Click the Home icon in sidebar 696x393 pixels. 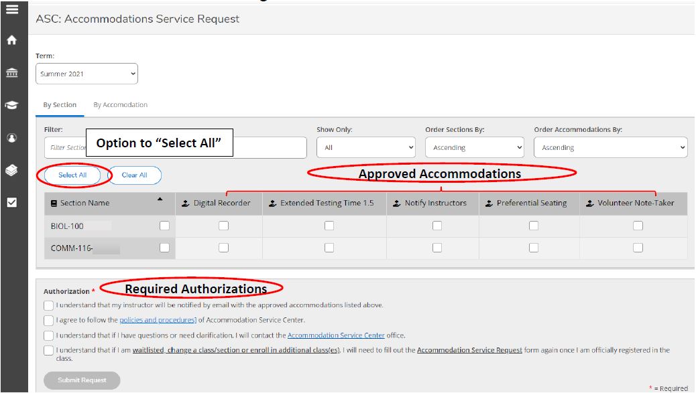pos(11,40)
